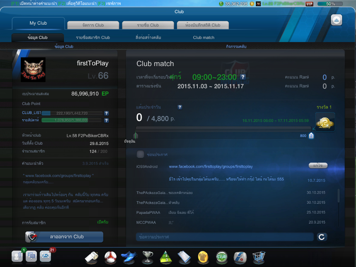Click the daily points progress bar
The image size is (356, 267).
point(224,129)
